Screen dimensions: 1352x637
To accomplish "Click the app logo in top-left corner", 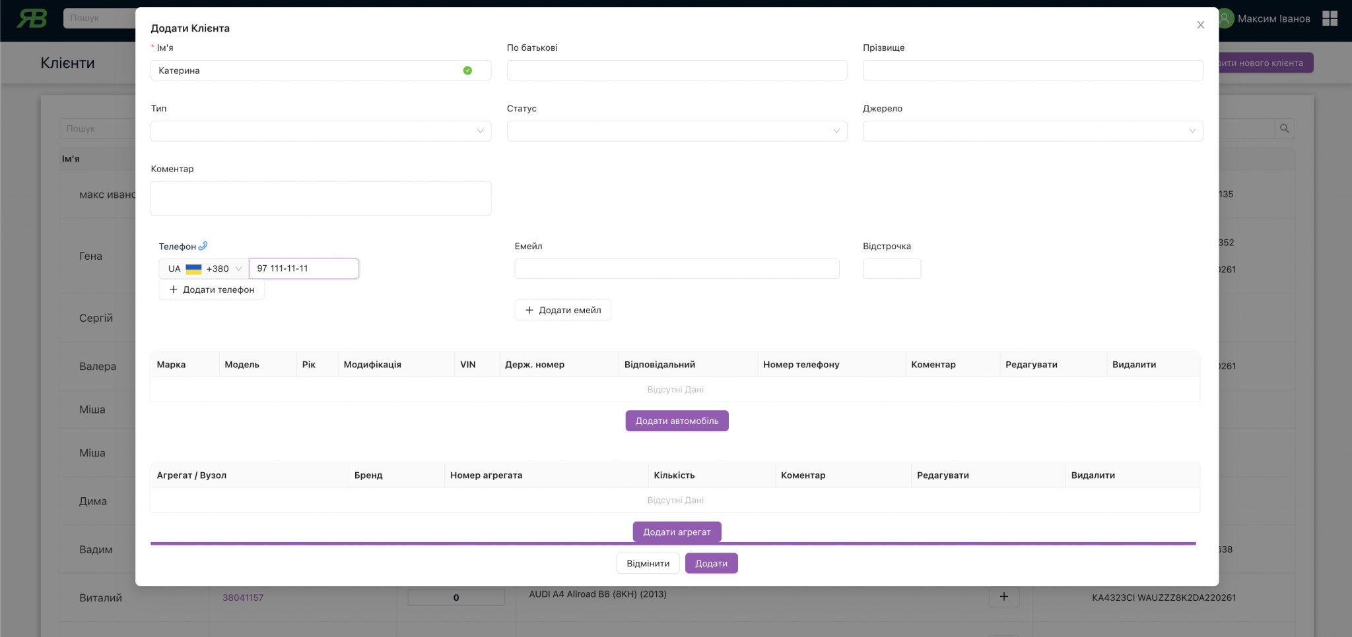I will [x=32, y=18].
